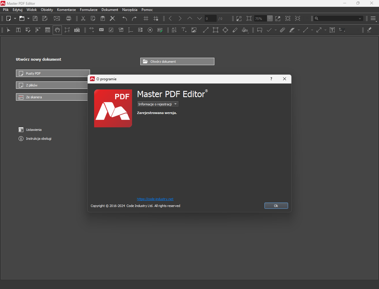Toggle the grid display icon
This screenshot has height=289, width=379.
pos(146,18)
